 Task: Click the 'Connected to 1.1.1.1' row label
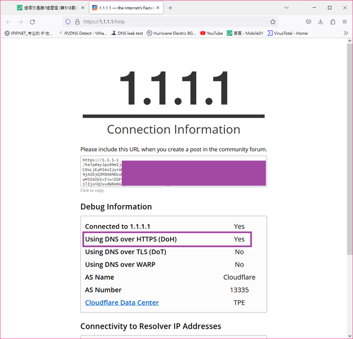pyautogui.click(x=118, y=226)
